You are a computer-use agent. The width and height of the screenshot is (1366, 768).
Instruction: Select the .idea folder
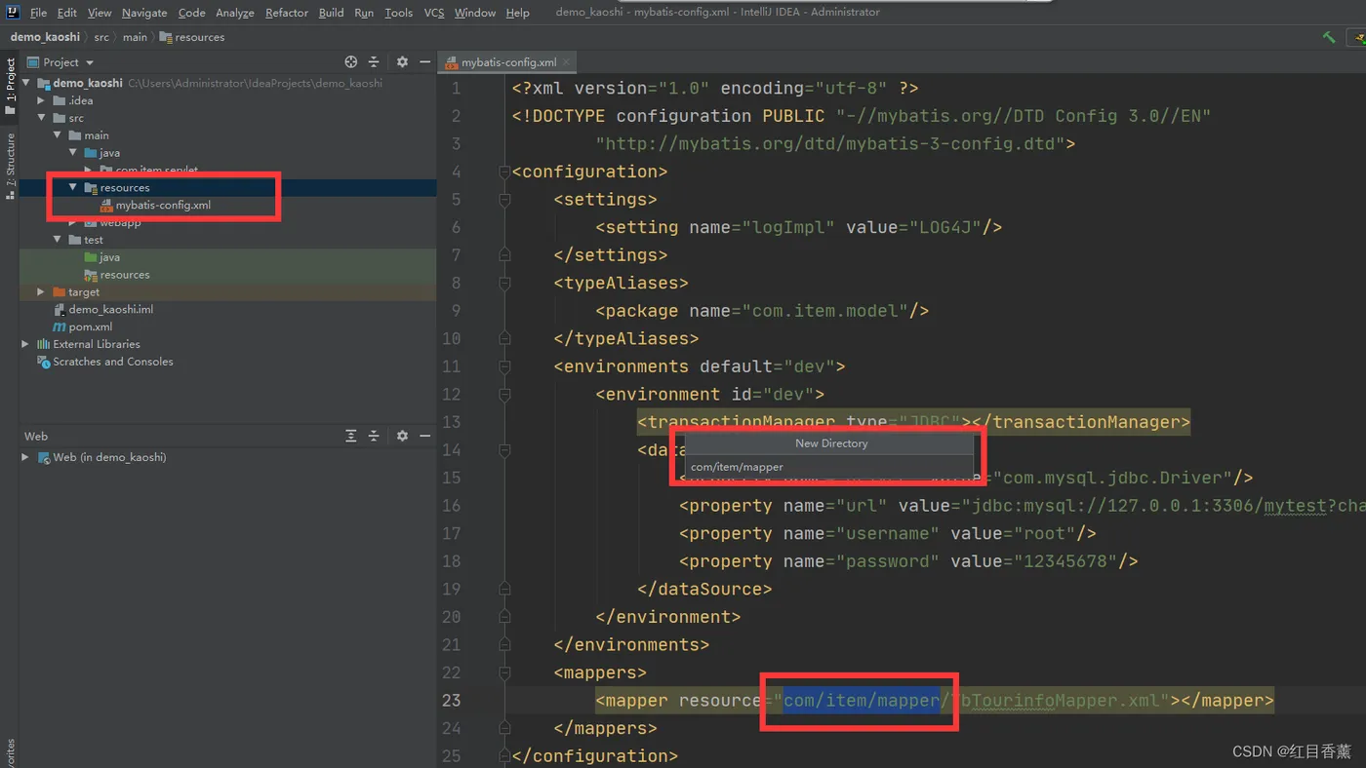click(x=73, y=100)
